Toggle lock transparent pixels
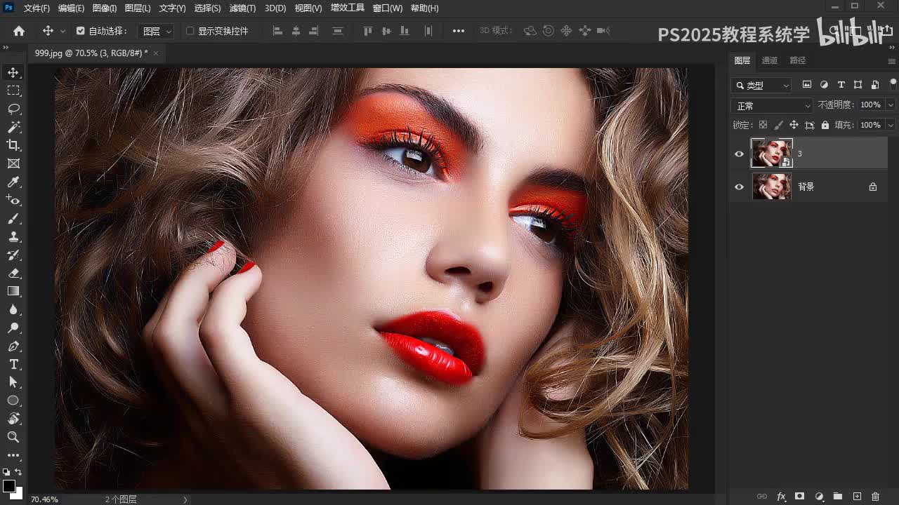Screen dimensions: 899x505 tap(763, 125)
